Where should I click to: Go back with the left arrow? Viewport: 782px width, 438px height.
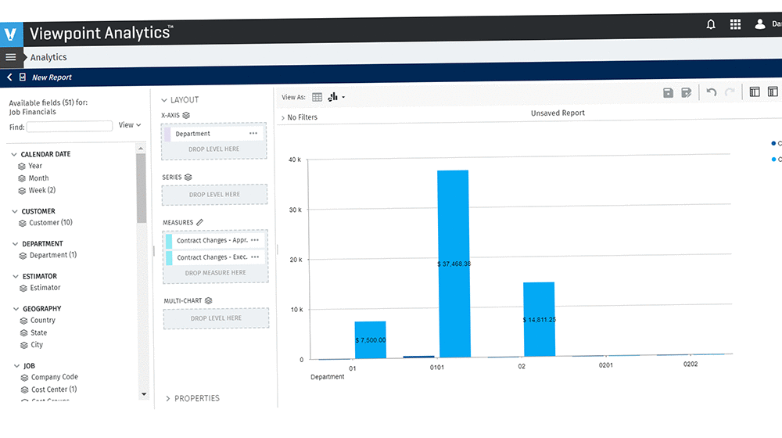(9, 77)
